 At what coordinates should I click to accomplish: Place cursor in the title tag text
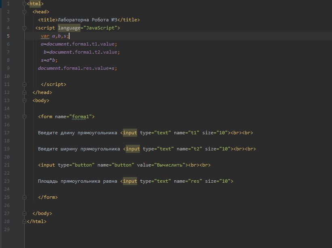pyautogui.click(x=89, y=20)
